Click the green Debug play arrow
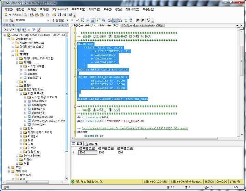246x191 pixels. pyautogui.click(x=67, y=20)
